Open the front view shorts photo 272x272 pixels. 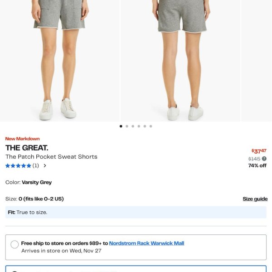[x=60, y=61]
